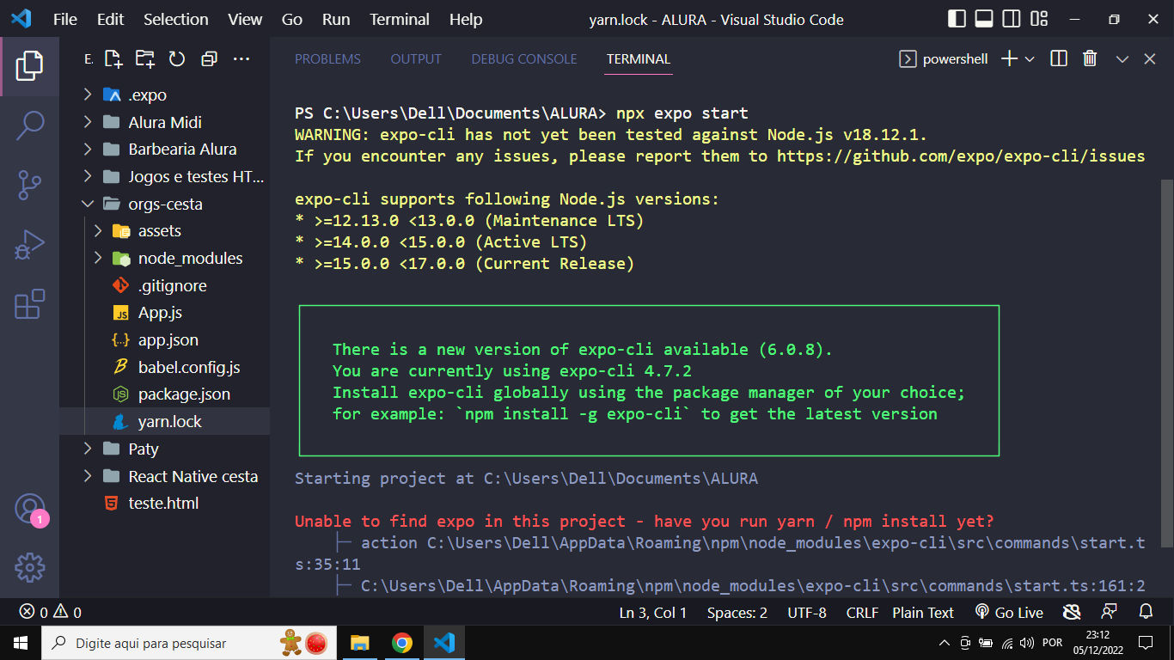This screenshot has height=660, width=1174.
Task: Open the launch profile dropdown arrow
Action: tap(1030, 58)
